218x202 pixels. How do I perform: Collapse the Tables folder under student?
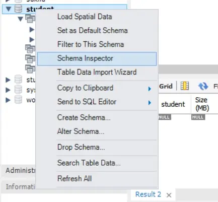click(20, 19)
